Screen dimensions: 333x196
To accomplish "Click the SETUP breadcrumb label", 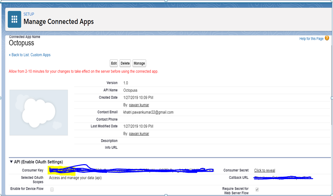I will [29, 14].
